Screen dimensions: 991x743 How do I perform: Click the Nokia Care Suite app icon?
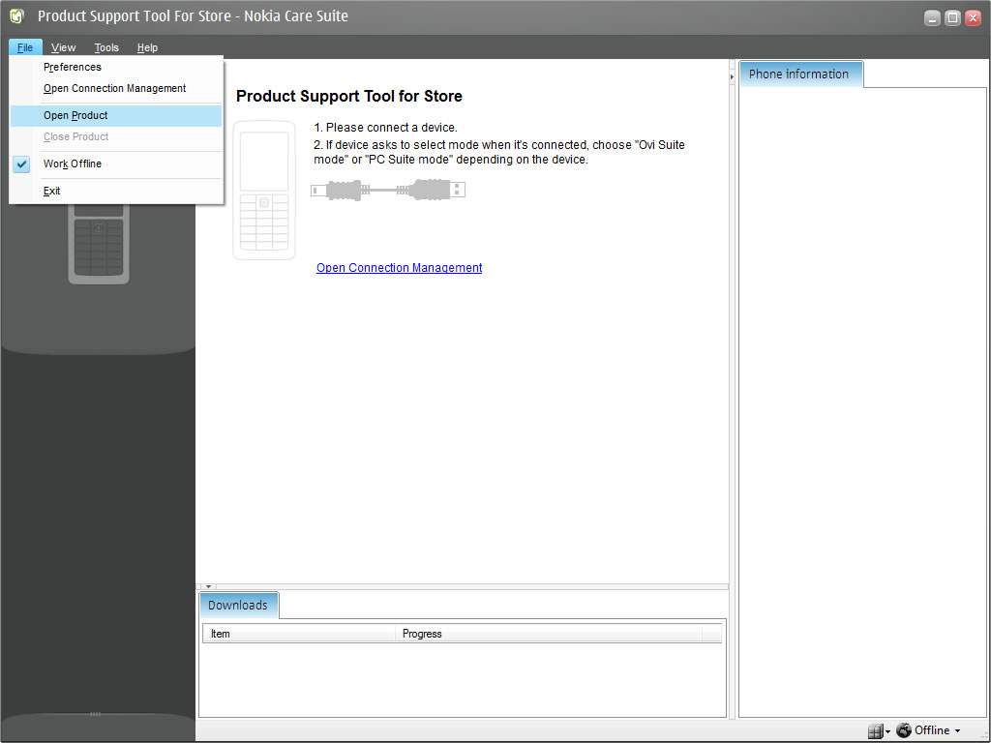click(16, 16)
